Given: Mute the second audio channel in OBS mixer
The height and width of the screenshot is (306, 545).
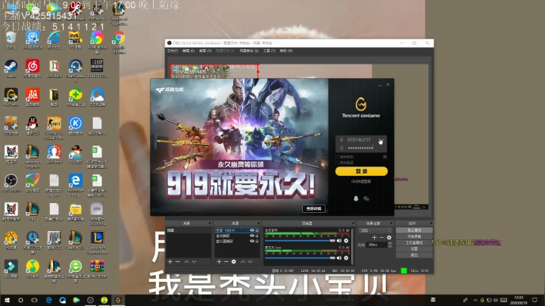Looking at the screenshot, I should [x=339, y=258].
